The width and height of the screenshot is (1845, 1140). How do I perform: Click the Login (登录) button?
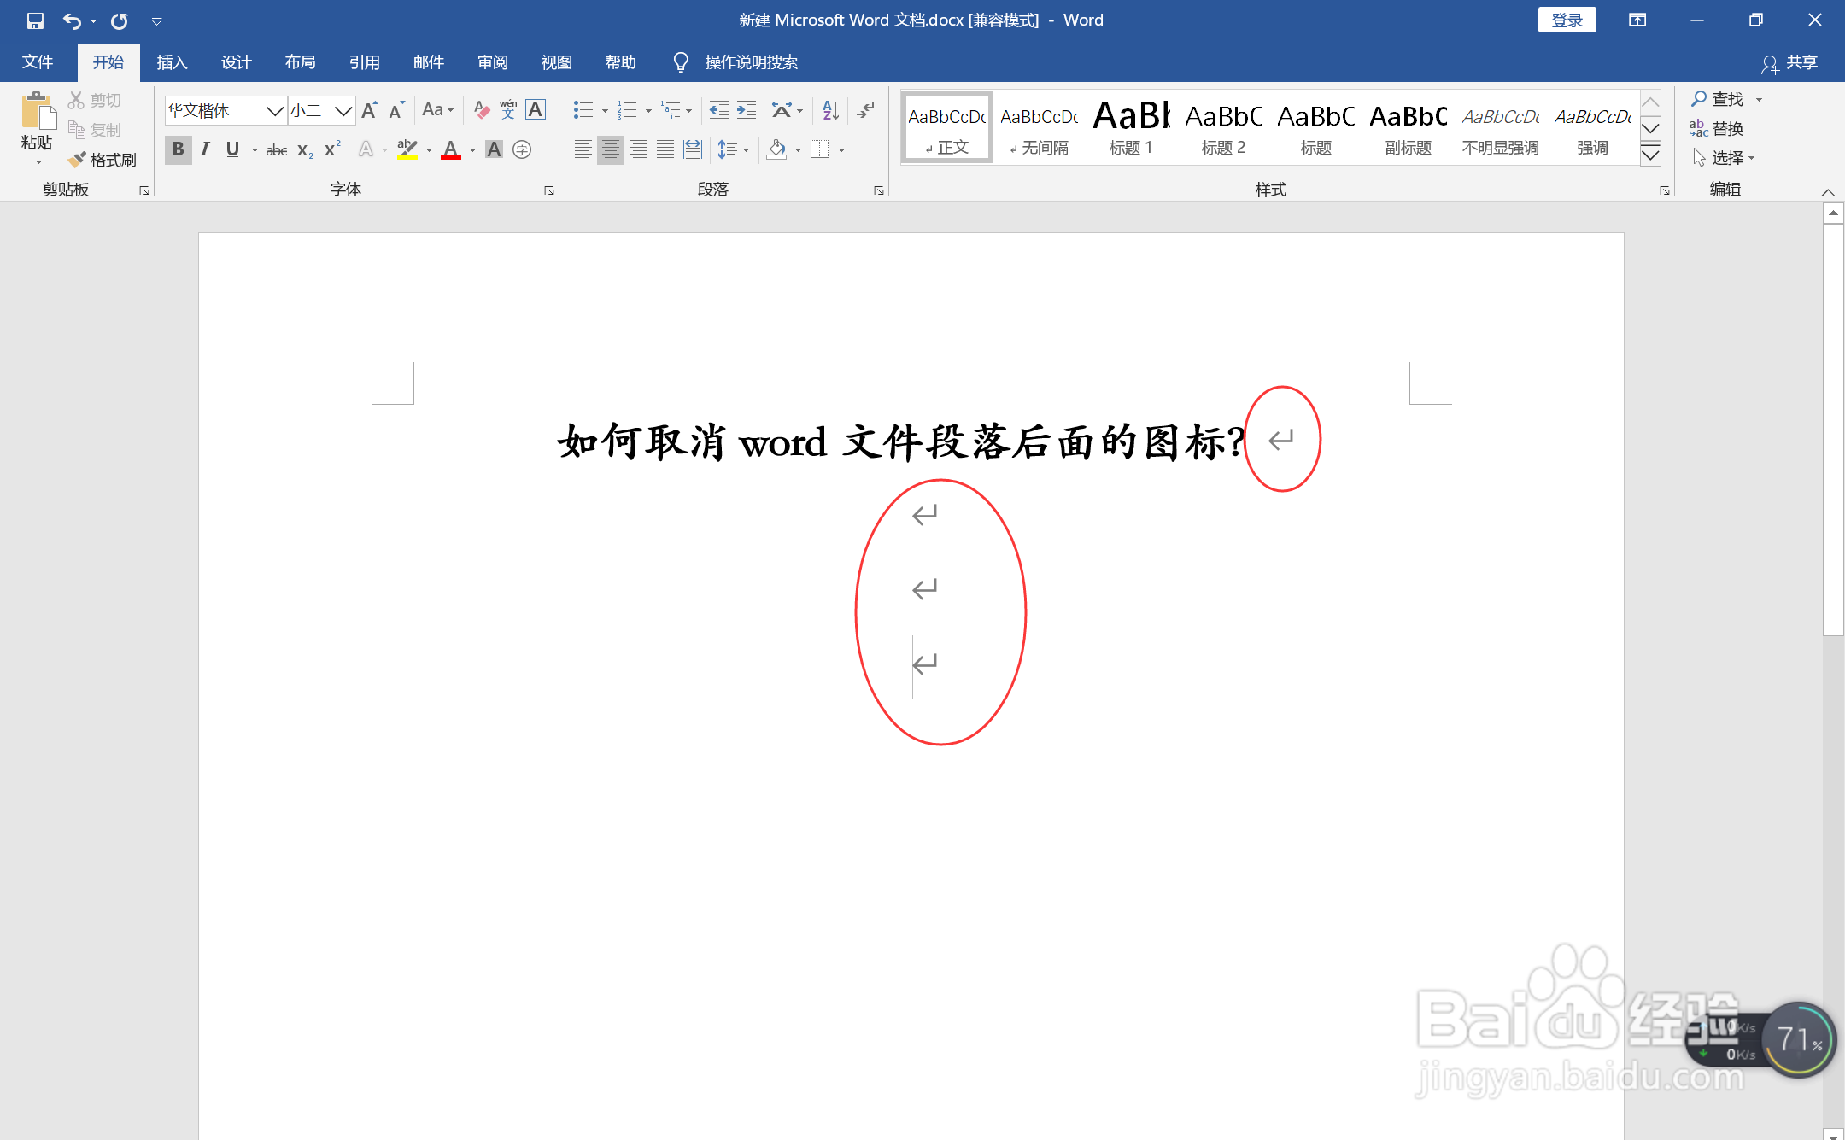[1567, 20]
